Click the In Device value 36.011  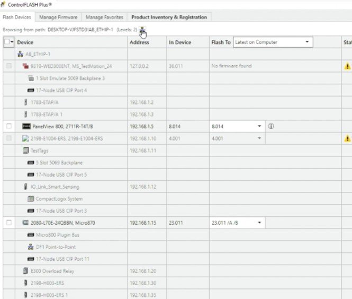(x=176, y=66)
